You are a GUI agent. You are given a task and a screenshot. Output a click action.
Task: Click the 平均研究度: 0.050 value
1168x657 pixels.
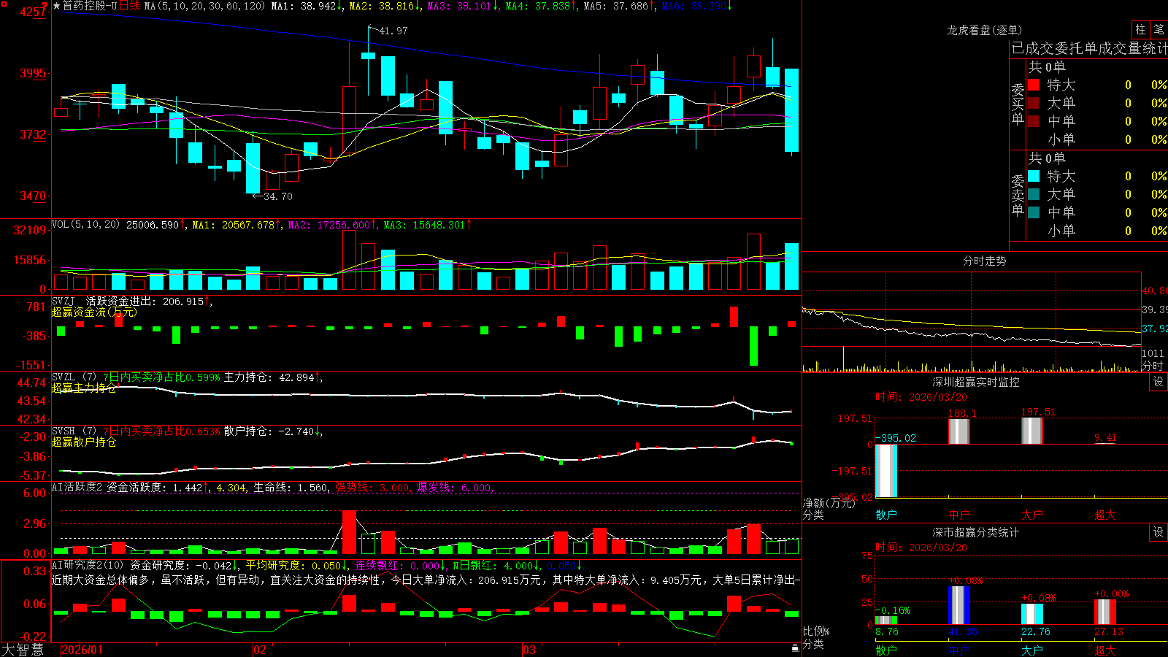click(295, 565)
